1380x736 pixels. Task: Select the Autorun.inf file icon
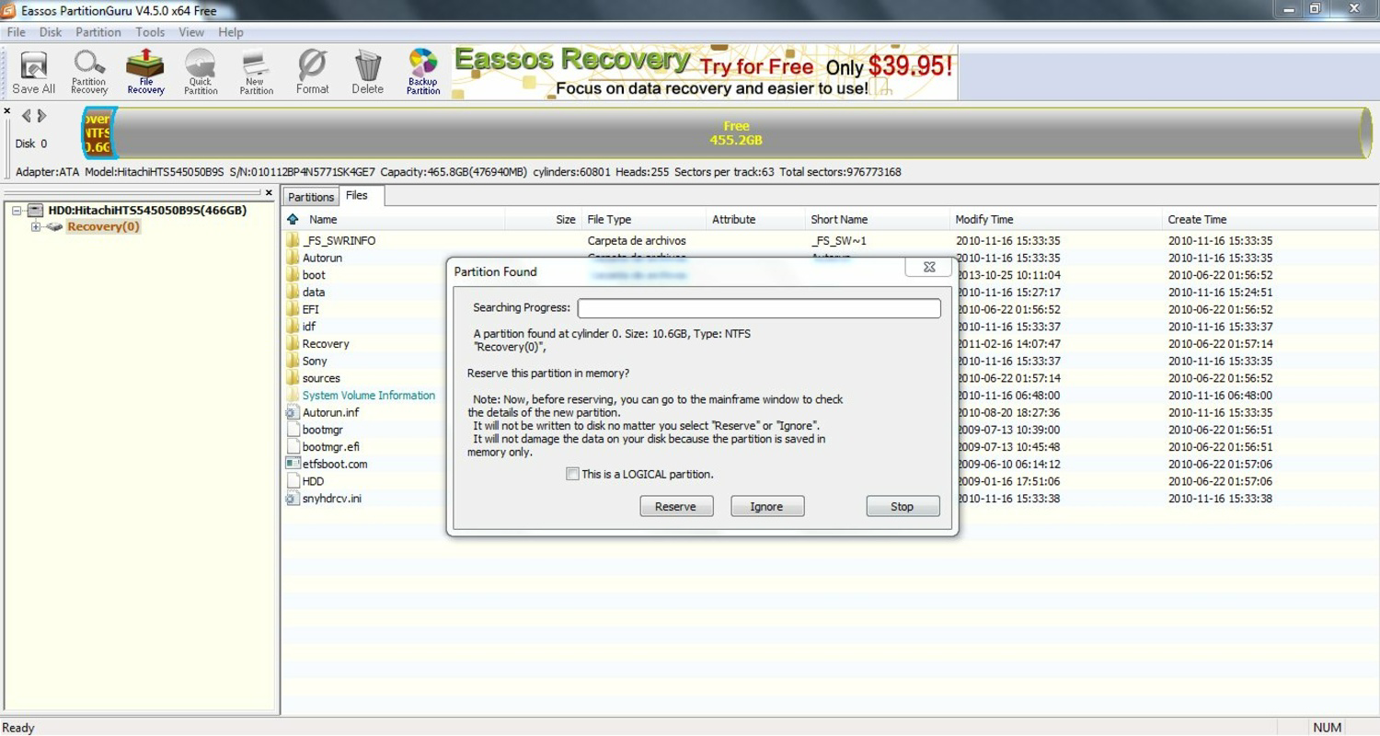(x=293, y=413)
